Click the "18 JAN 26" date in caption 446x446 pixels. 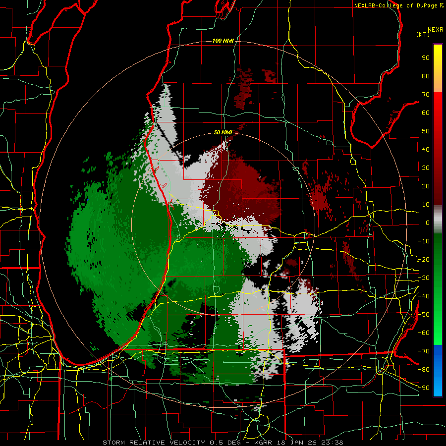[297, 443]
